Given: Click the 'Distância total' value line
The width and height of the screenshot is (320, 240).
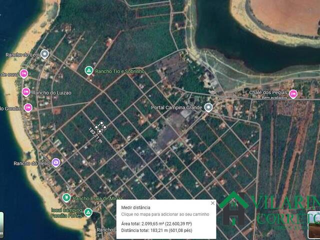Looking at the screenshot, I should tap(156, 230).
